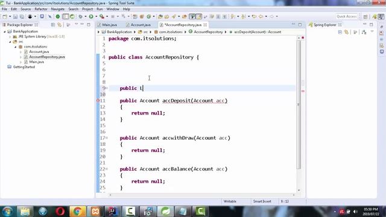This screenshot has height=217, width=386.
Task: Click the error marker on line 11
Action: point(98,101)
